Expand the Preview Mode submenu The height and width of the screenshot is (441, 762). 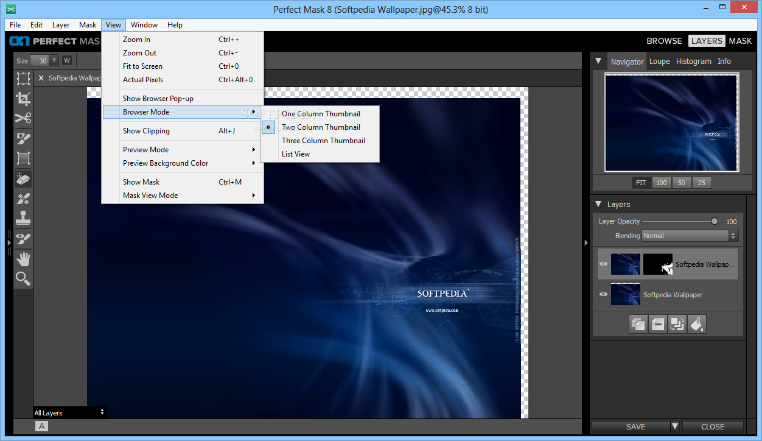pos(183,150)
